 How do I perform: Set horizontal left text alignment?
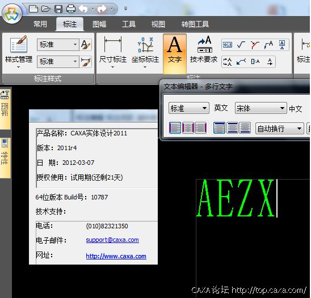click(175, 128)
